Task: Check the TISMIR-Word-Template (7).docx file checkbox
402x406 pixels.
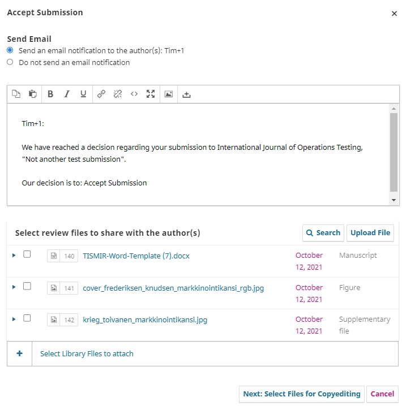Action: [x=27, y=255]
